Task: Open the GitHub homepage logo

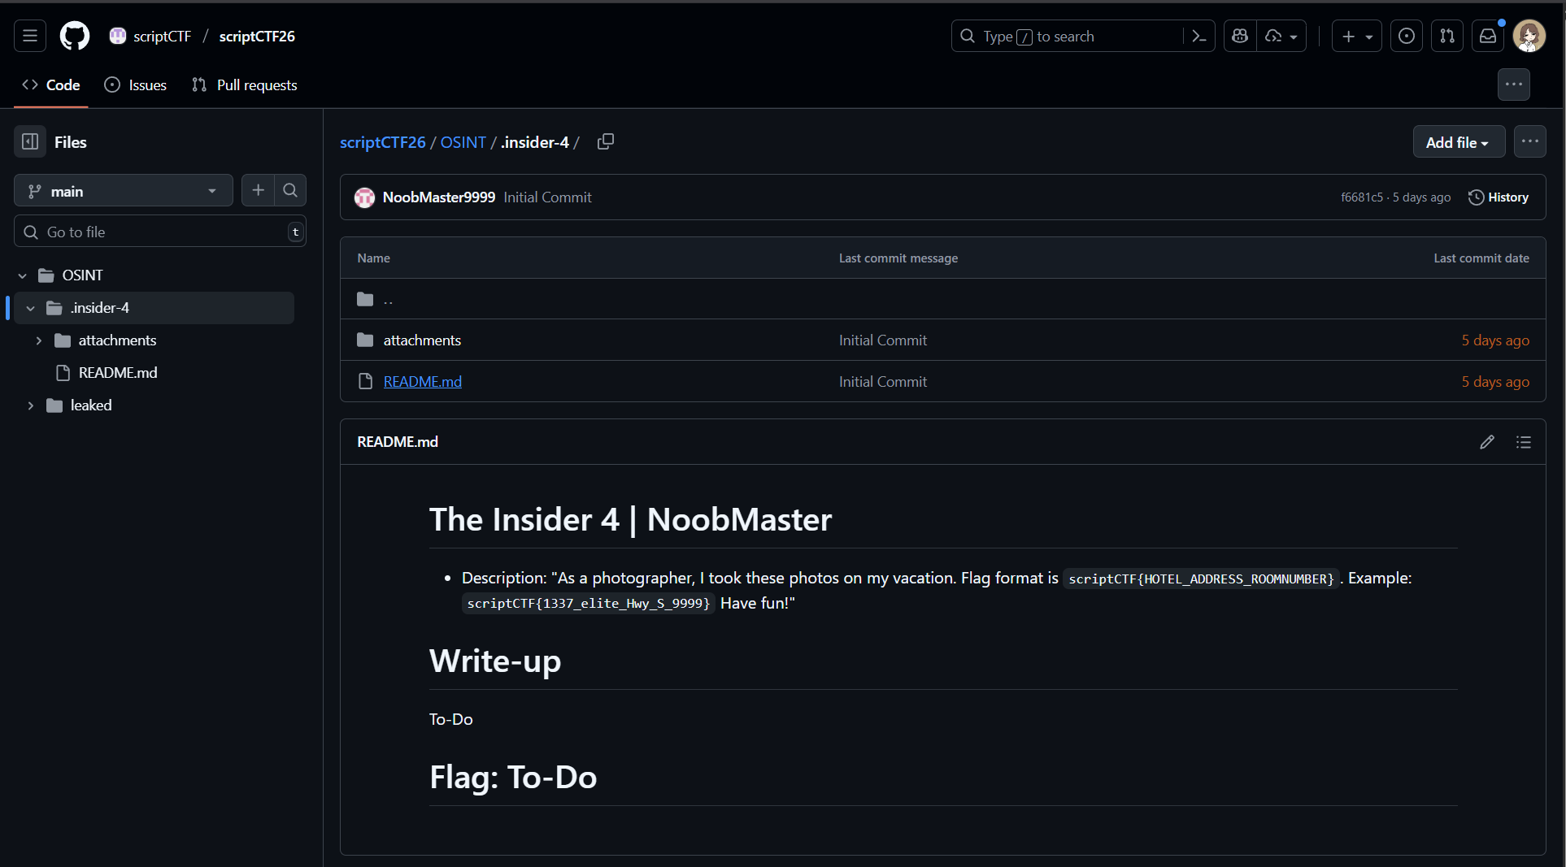Action: 75,36
